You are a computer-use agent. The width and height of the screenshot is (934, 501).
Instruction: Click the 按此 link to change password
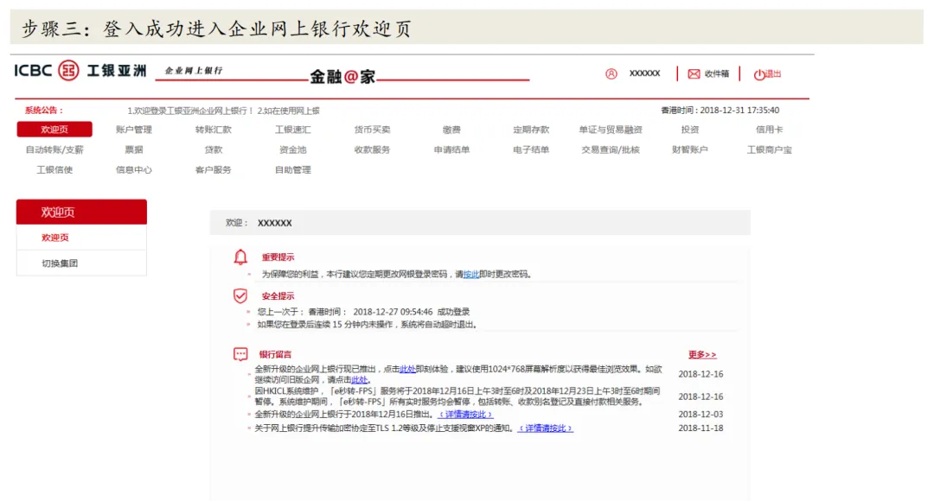471,275
